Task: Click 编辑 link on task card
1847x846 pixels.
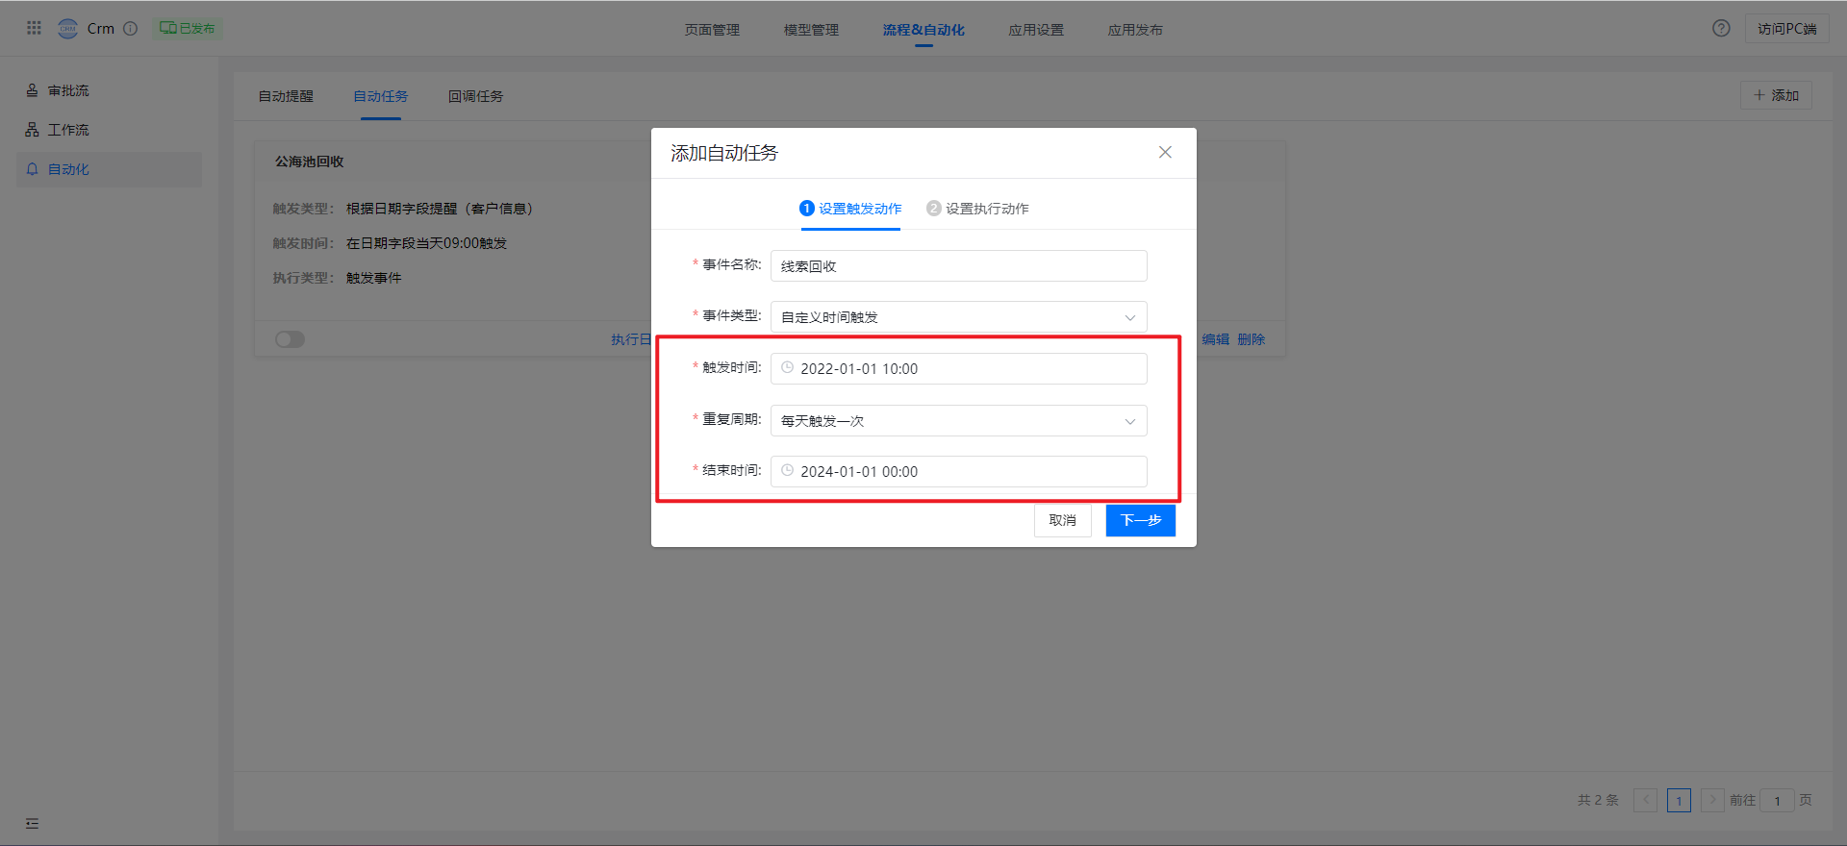Action: tap(1215, 339)
